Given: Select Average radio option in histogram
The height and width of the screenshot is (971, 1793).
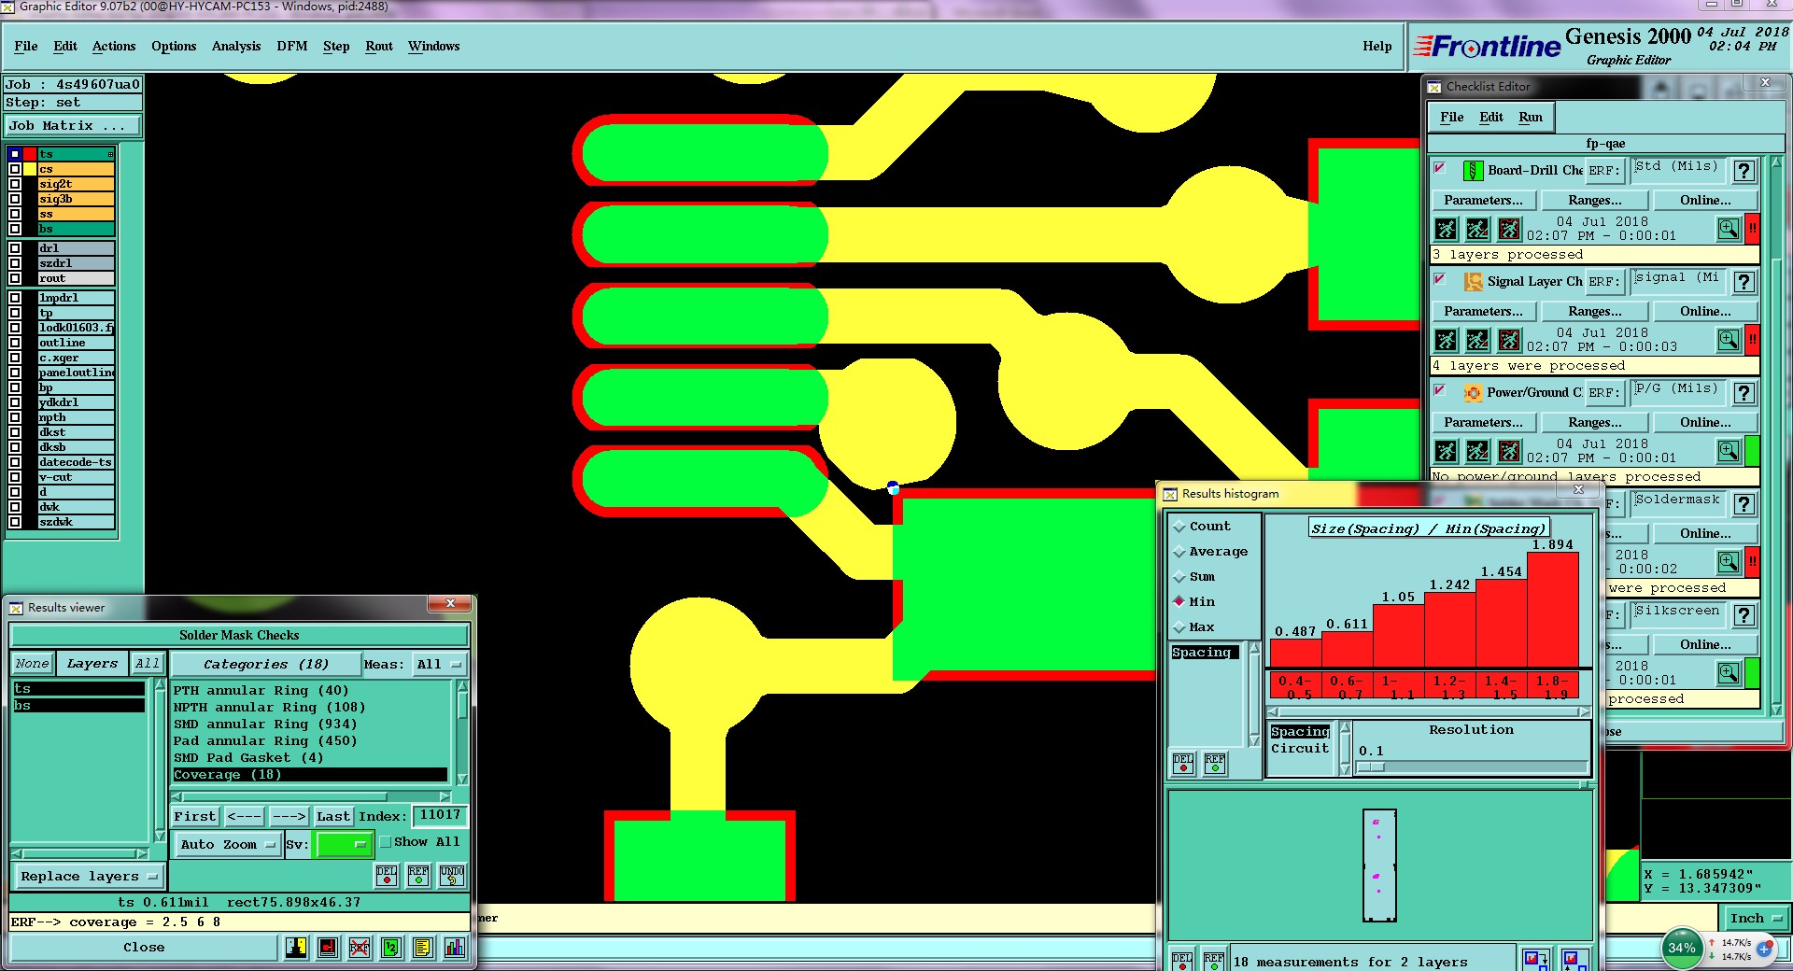Looking at the screenshot, I should (x=1179, y=552).
